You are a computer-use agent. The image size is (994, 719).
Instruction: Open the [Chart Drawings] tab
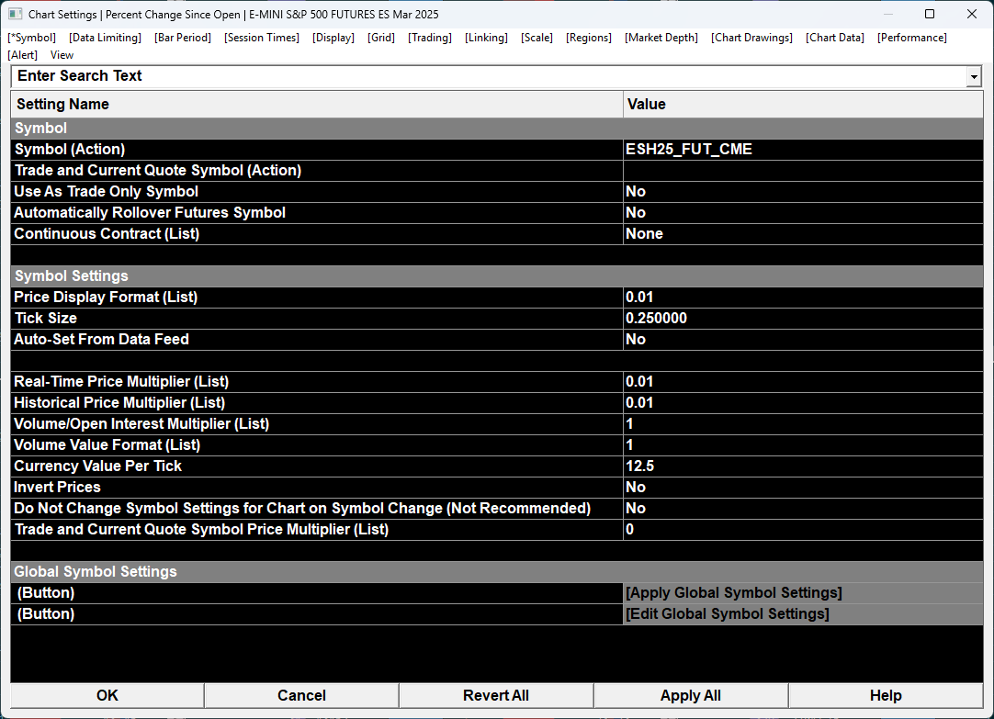point(751,38)
